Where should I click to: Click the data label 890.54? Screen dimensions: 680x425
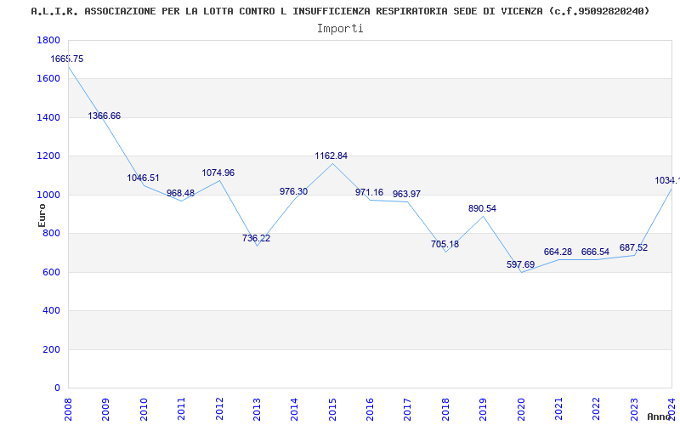(482, 208)
